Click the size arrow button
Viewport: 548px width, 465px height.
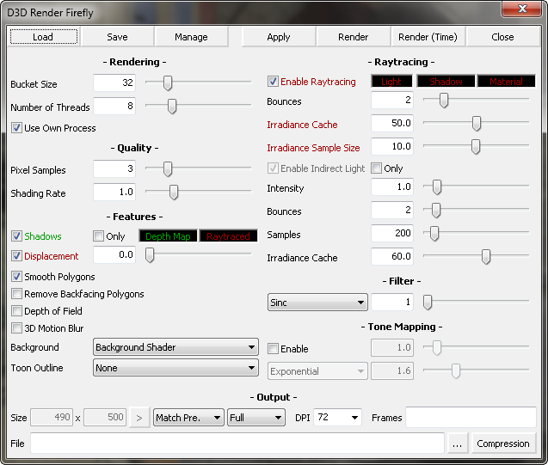click(139, 418)
